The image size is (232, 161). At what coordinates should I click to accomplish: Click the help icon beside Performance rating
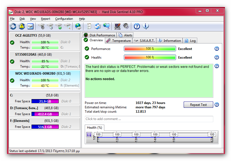coord(217,49)
